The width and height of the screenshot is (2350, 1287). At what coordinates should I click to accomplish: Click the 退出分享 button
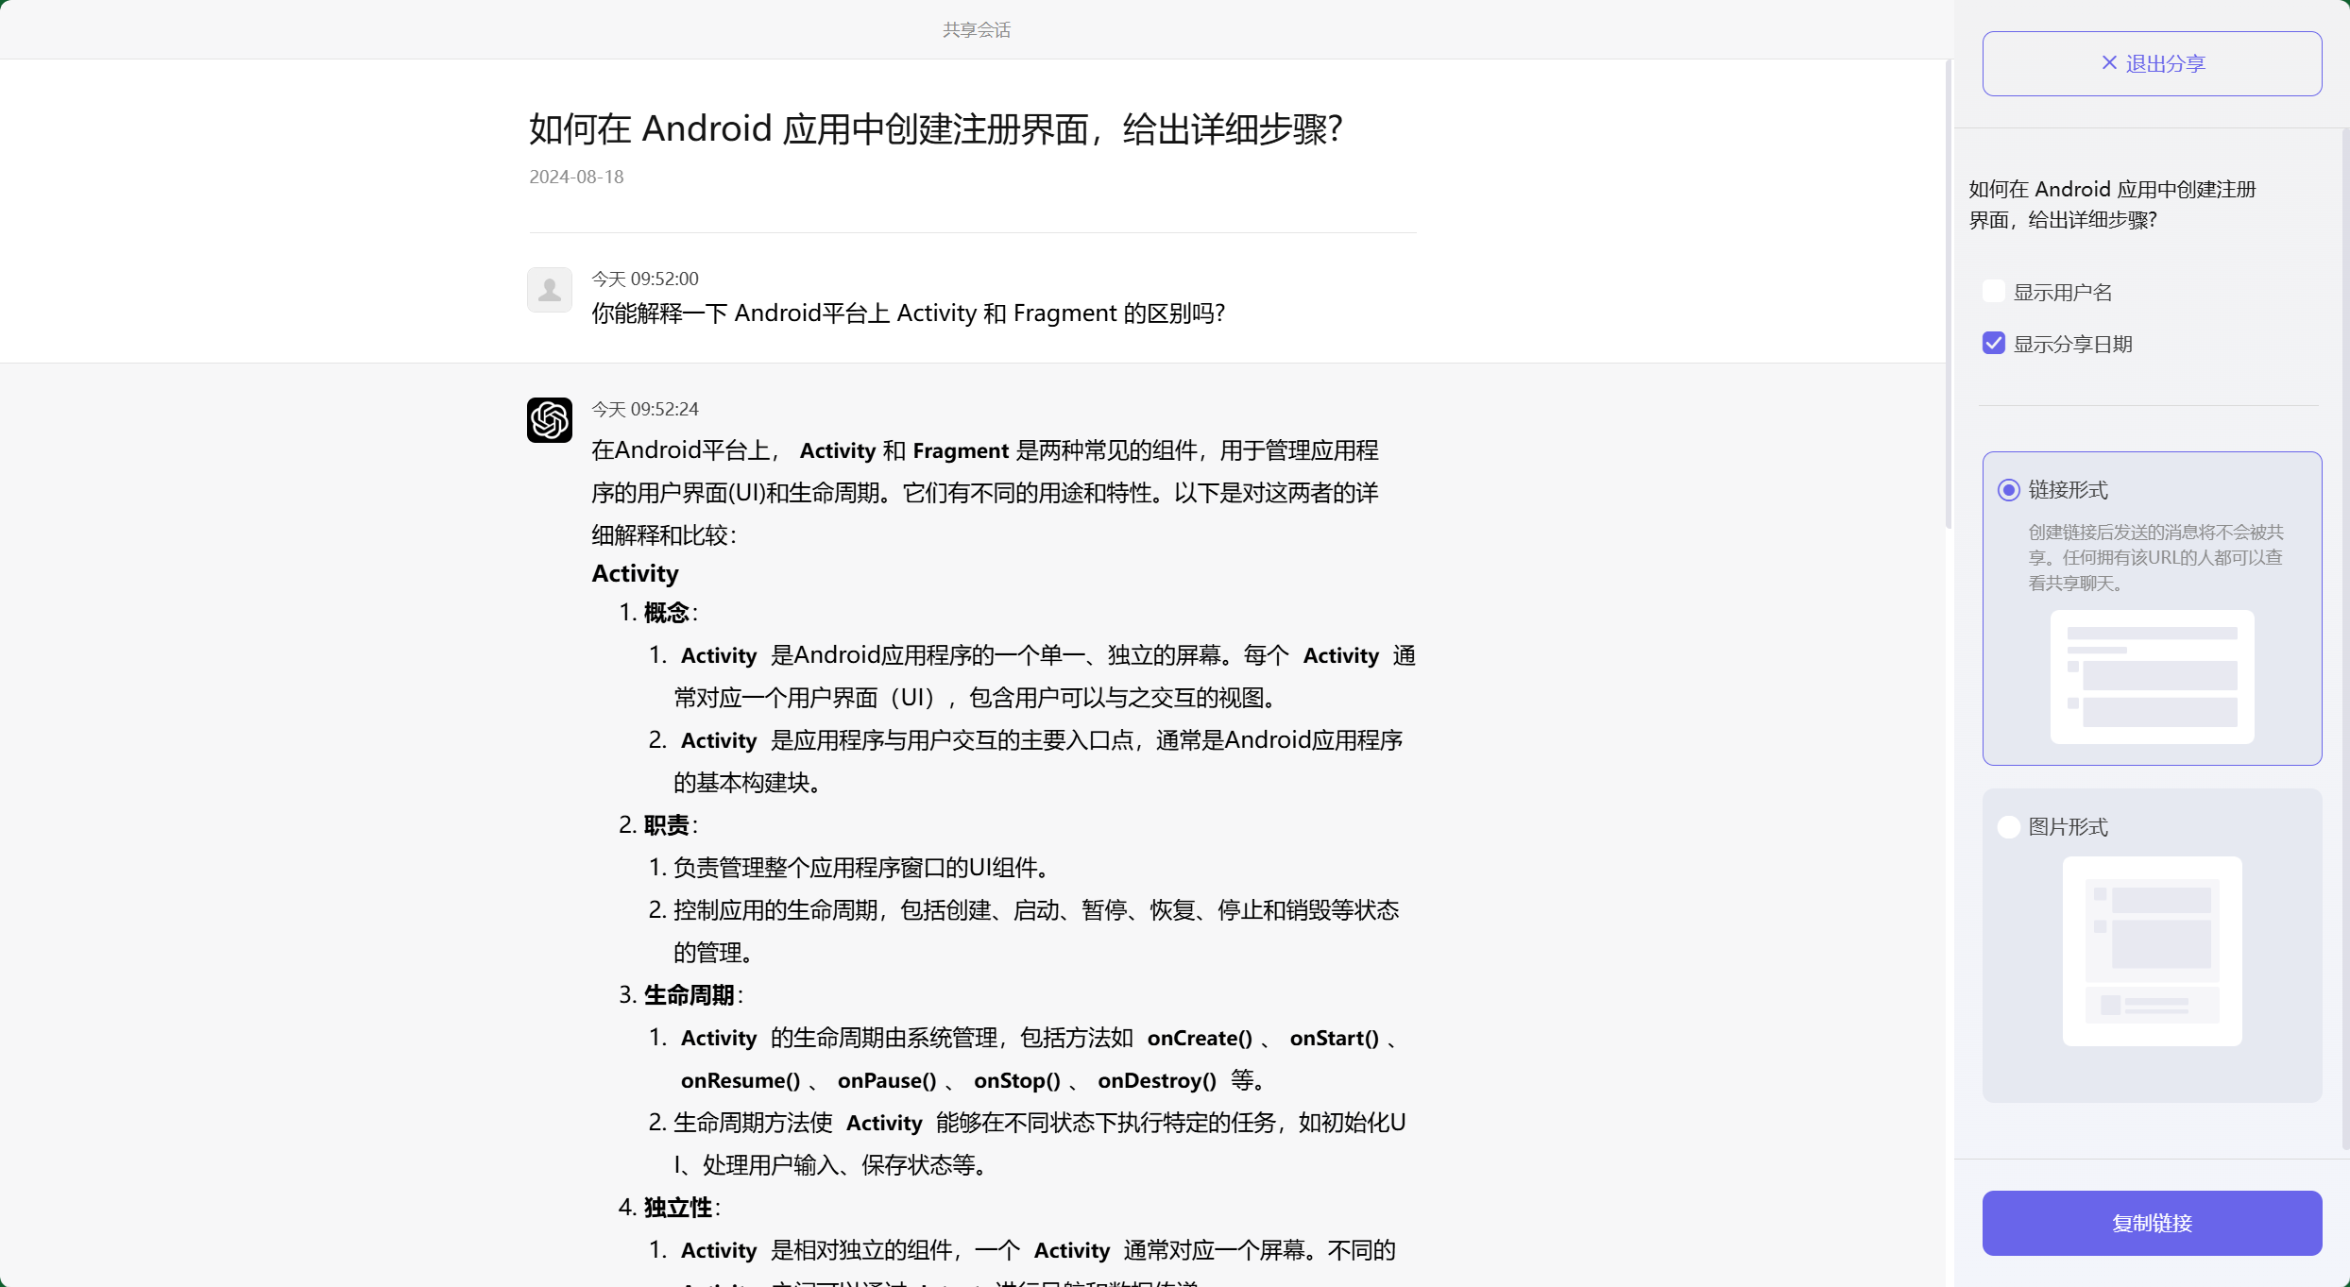click(2152, 62)
